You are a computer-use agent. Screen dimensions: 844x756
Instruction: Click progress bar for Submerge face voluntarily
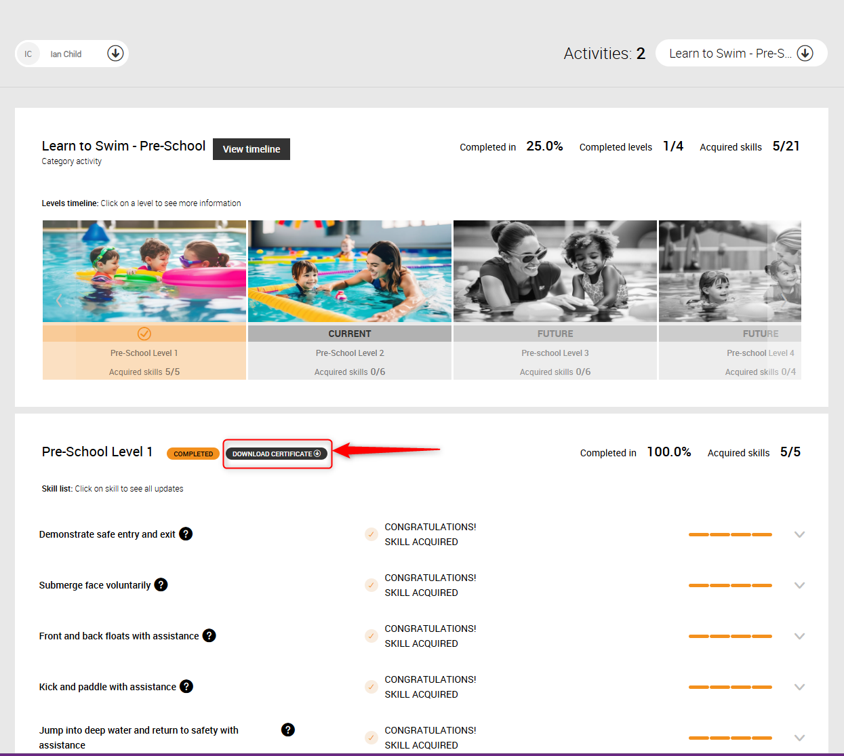tap(730, 586)
